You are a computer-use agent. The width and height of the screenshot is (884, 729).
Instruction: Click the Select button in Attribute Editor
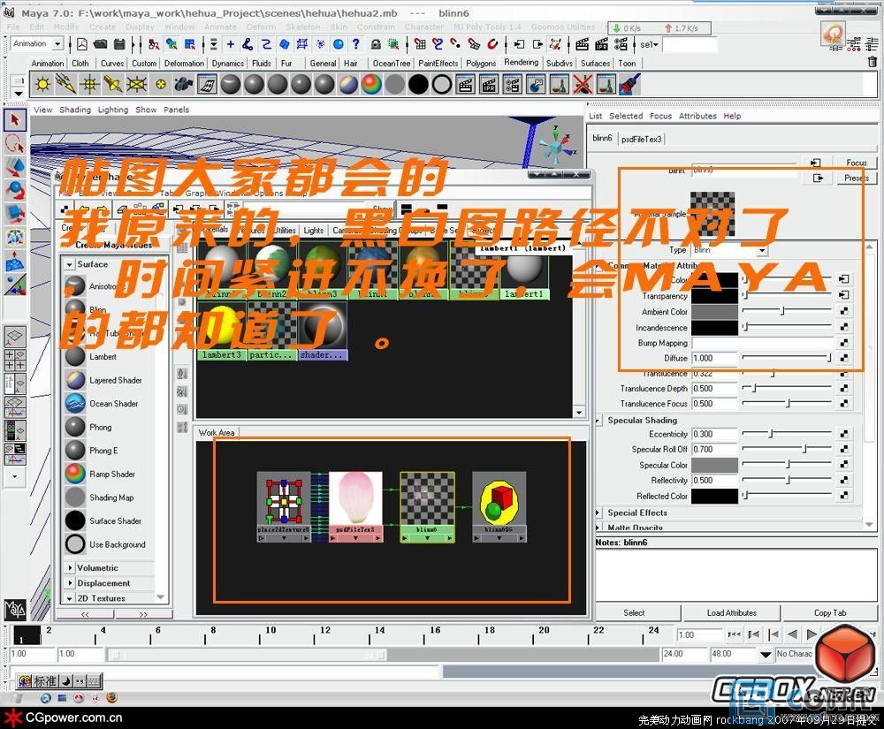pyautogui.click(x=634, y=613)
